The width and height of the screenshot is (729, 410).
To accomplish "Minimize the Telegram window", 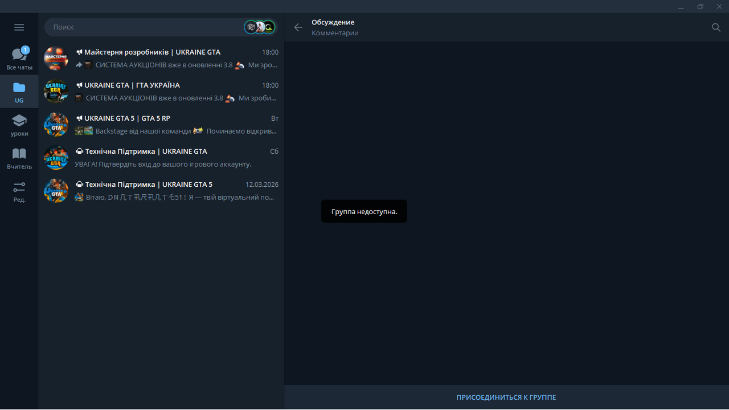I will pyautogui.click(x=681, y=7).
